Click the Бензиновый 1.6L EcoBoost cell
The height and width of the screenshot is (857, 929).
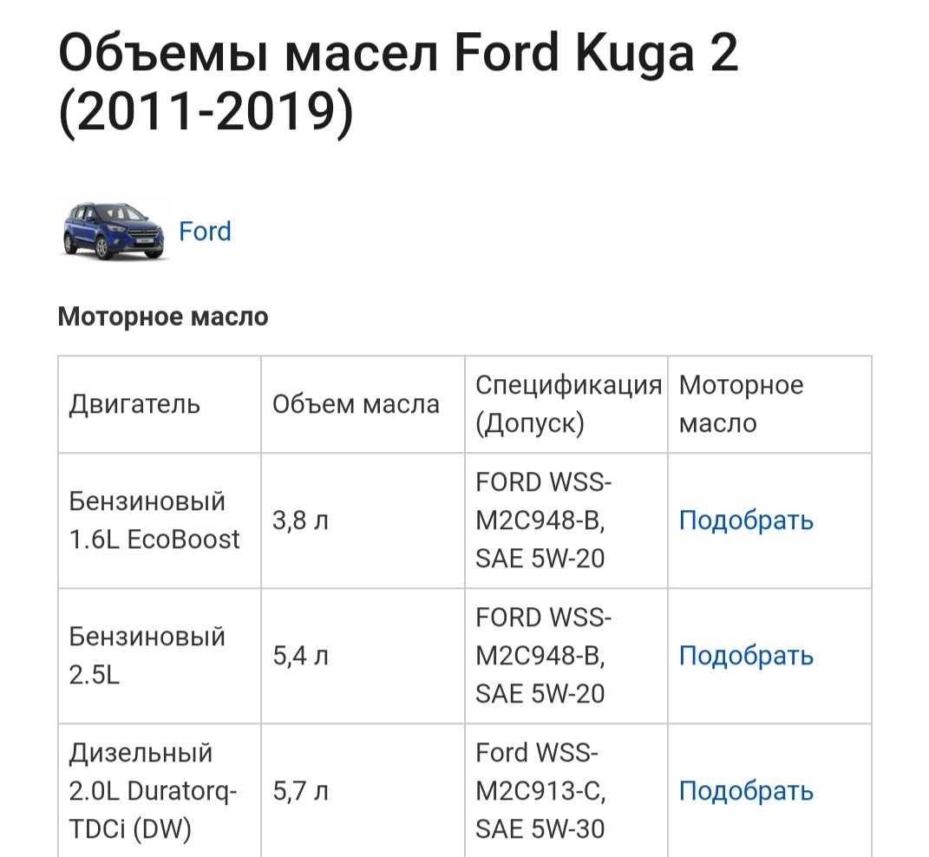point(154,520)
